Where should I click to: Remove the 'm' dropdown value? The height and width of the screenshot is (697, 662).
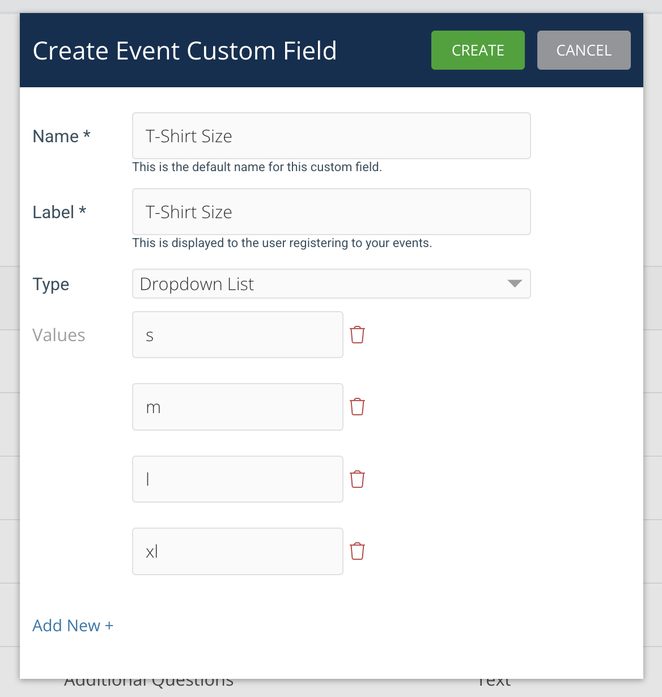coord(357,407)
